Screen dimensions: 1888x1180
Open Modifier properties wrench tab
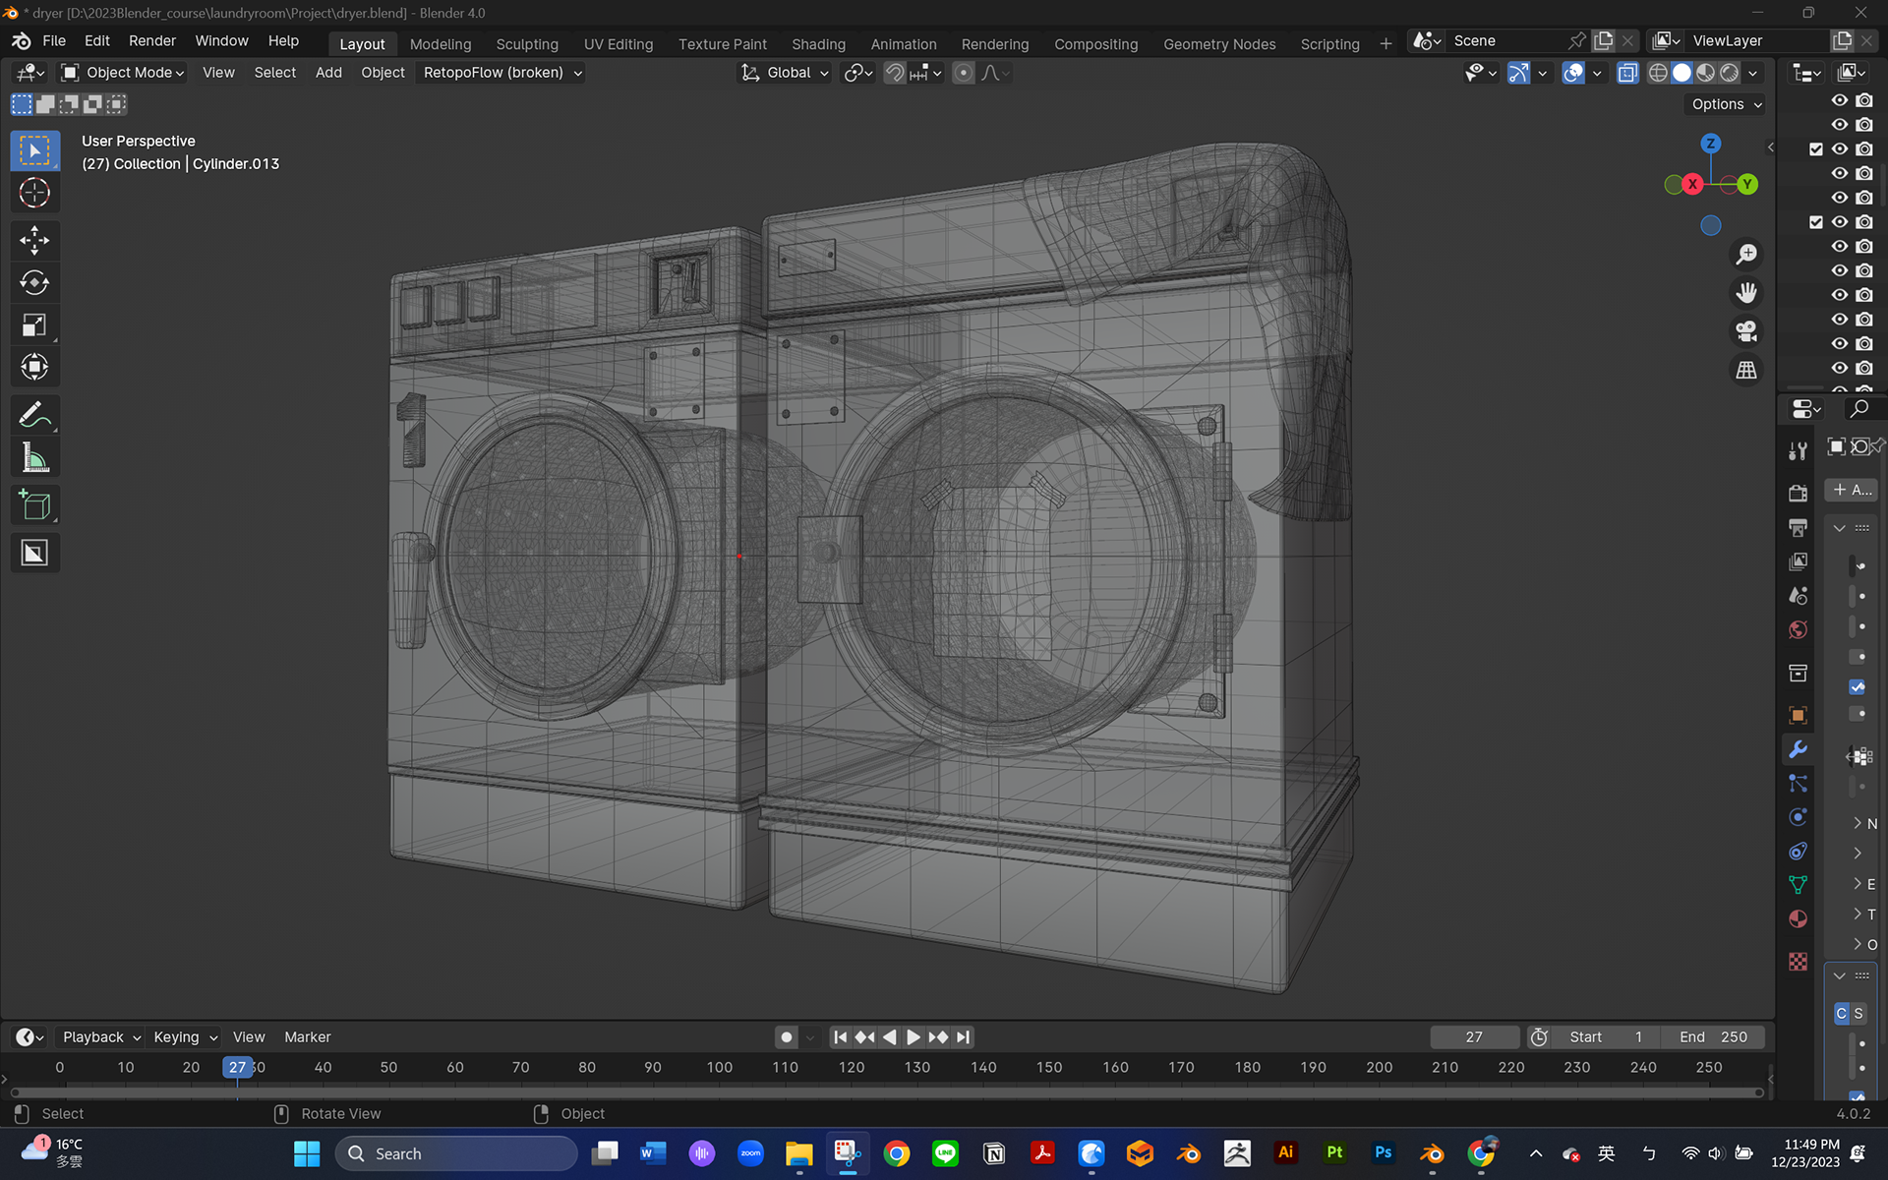[1798, 749]
